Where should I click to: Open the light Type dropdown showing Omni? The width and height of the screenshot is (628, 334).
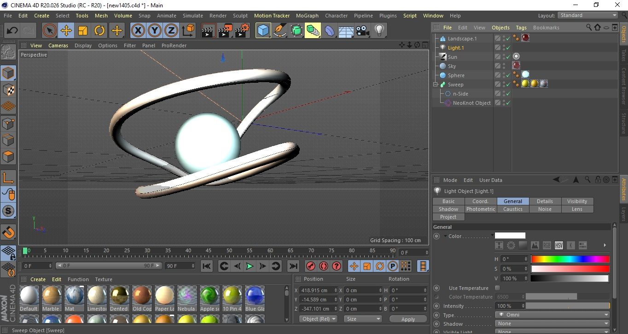[x=552, y=315]
